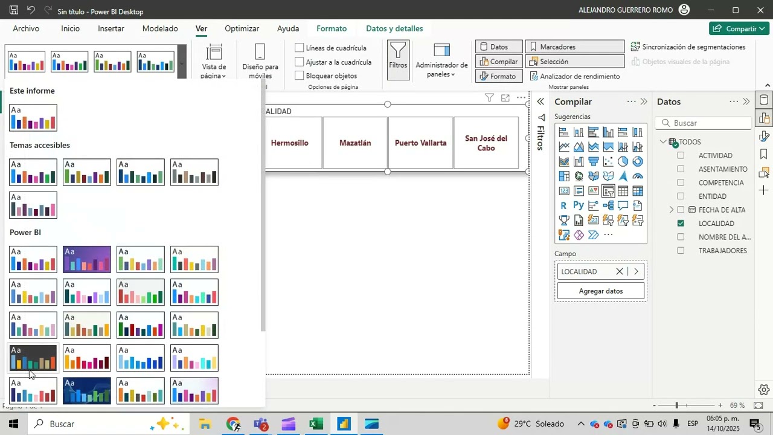The width and height of the screenshot is (773, 435).
Task: Apply the purple gradient Power BI theme
Action: [87, 259]
